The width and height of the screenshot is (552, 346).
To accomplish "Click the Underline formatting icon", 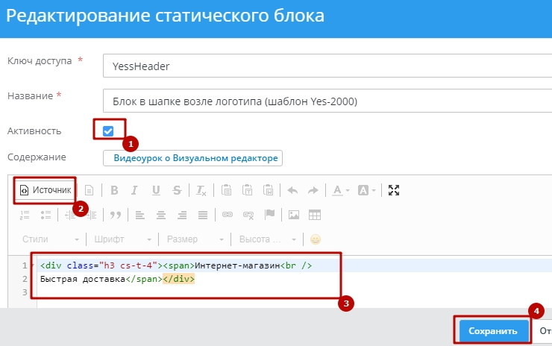I will (x=156, y=190).
